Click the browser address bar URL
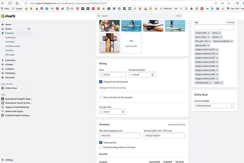 tap(68, 3)
